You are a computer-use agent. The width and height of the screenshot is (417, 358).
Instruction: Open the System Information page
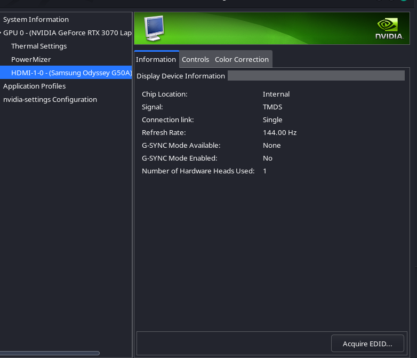(x=36, y=19)
